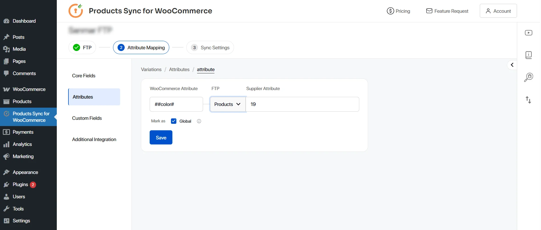Open the video tutorial icon in right sidebar
This screenshot has height=230, width=541.
tap(529, 33)
